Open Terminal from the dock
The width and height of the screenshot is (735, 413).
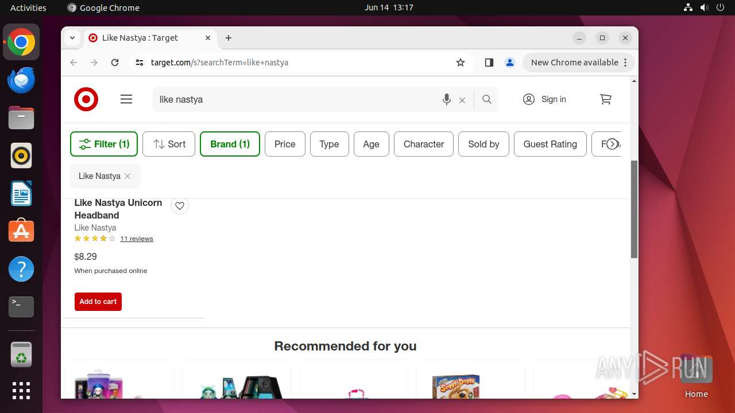coord(21,307)
